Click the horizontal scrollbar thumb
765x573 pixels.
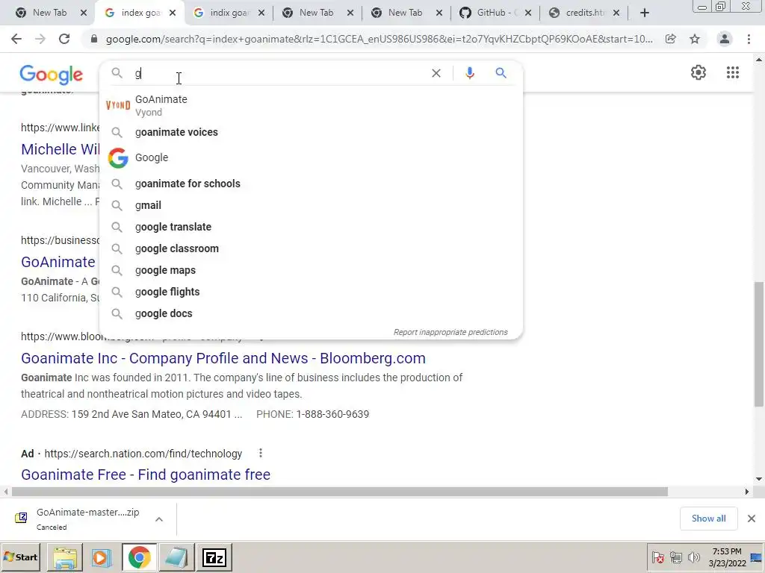click(x=339, y=492)
